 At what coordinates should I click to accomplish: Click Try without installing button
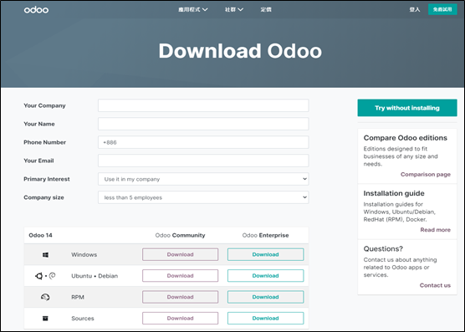pos(407,108)
